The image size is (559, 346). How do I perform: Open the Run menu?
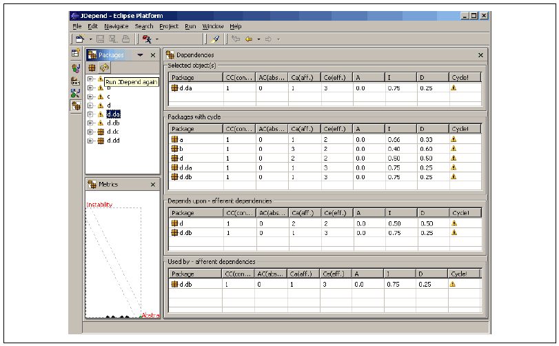[190, 26]
